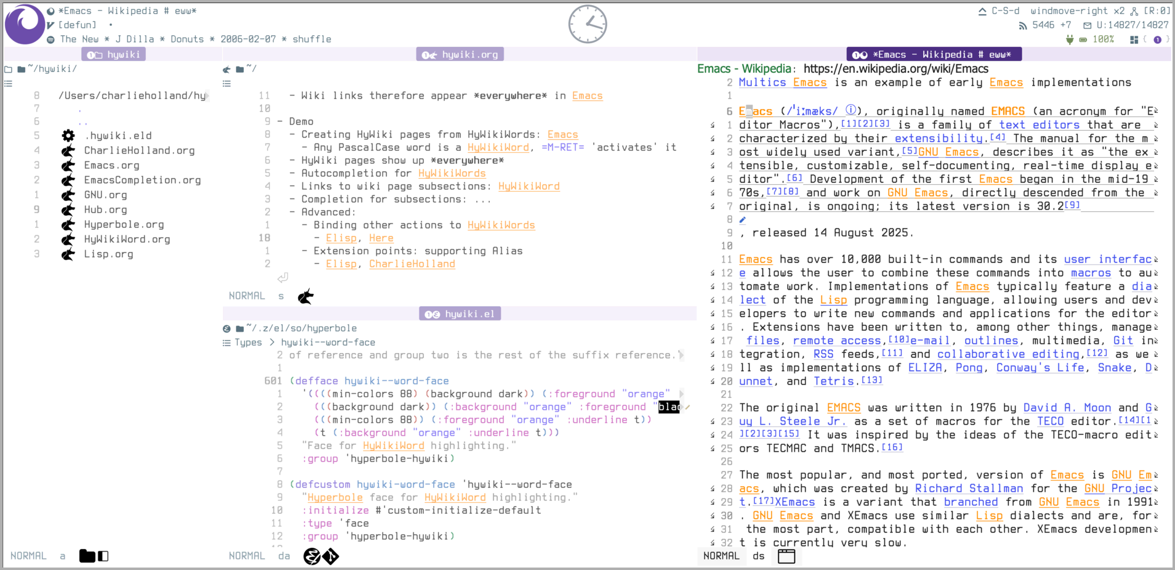Click the hywiki--word-face breadcrumb segment
This screenshot has height=570, width=1175.
tap(328, 343)
